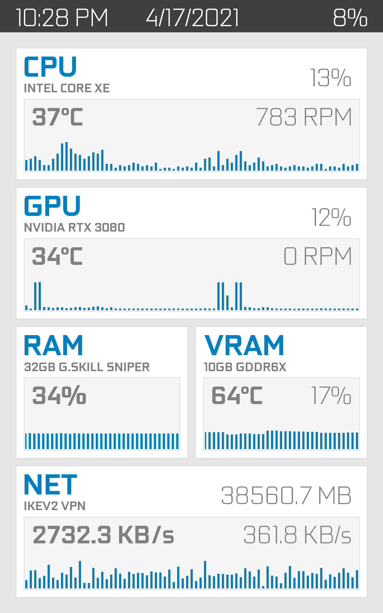
Task: Click the NVIDIA RTX 3080 label
Action: click(74, 227)
